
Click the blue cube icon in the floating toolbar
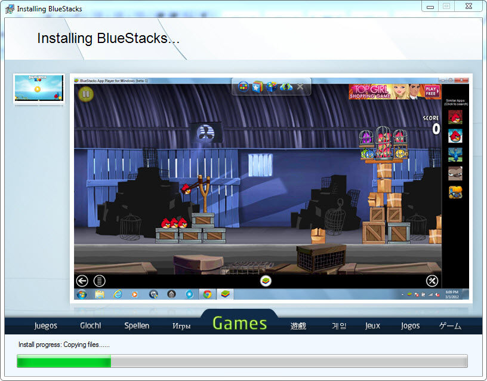[x=271, y=87]
